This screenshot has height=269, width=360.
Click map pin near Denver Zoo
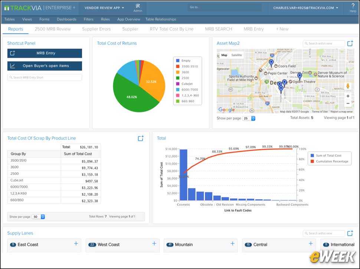click(300, 76)
